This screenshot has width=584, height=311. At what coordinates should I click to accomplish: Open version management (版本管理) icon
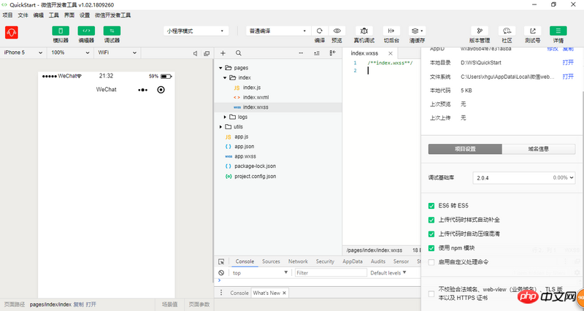click(x=480, y=31)
